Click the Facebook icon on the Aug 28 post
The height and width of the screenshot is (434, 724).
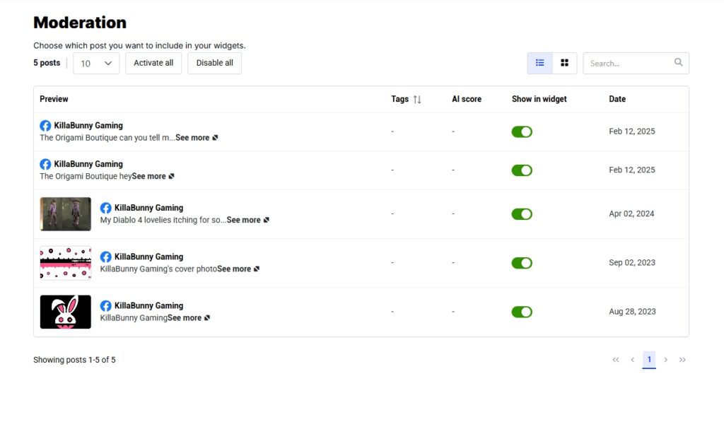coord(106,305)
